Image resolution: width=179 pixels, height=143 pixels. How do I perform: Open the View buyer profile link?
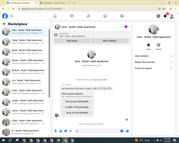point(100,80)
